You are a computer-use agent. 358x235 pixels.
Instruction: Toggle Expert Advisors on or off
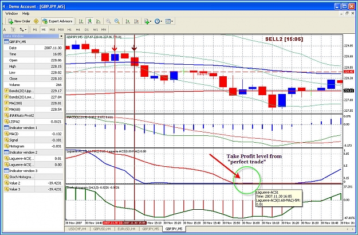(x=57, y=21)
